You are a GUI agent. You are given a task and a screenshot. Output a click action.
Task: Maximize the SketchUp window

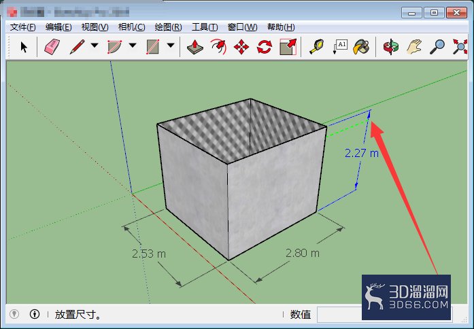(434, 13)
